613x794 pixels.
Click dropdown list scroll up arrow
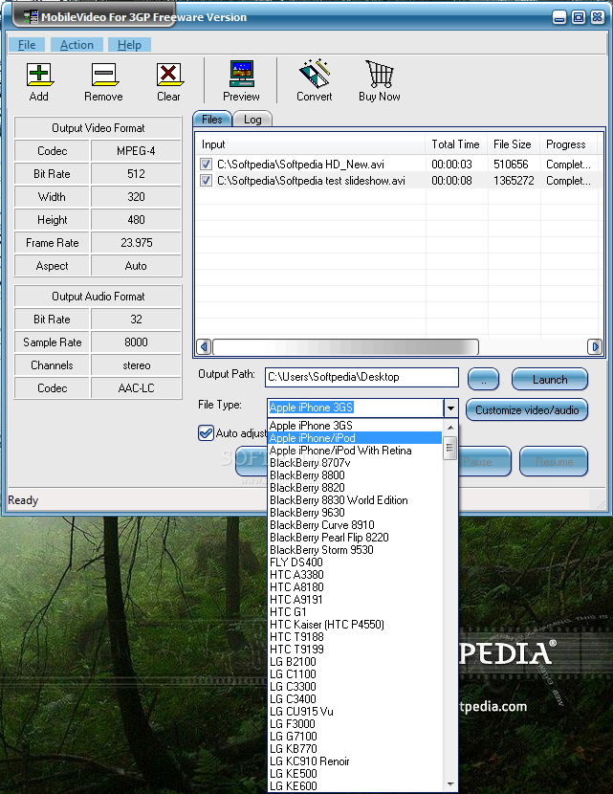click(450, 428)
